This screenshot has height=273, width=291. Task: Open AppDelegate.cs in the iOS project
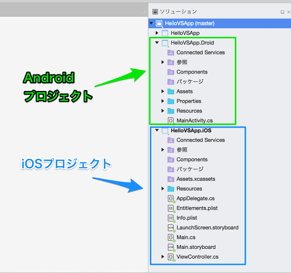(195, 199)
